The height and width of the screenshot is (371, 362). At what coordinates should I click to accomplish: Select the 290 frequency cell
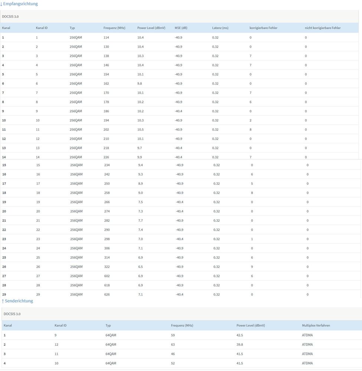click(x=107, y=230)
